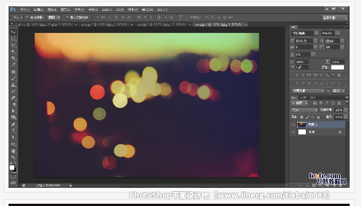The width and height of the screenshot is (361, 206).
Task: Click the text color swatch in Character panel
Action: coord(338,67)
